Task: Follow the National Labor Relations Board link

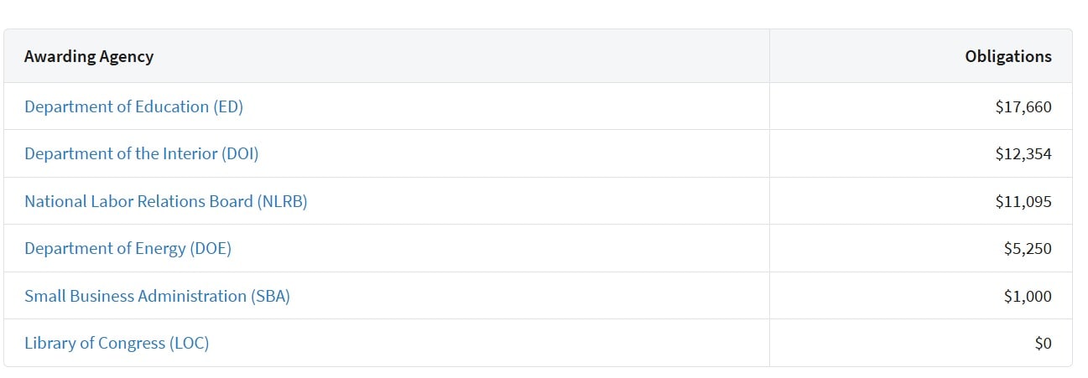Action: 165,201
